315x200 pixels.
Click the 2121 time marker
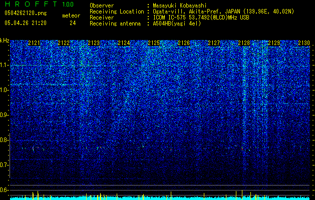tap(34, 43)
